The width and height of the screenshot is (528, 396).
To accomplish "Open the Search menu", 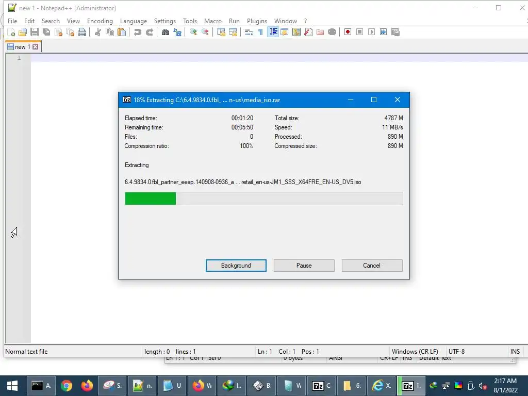I will click(51, 21).
